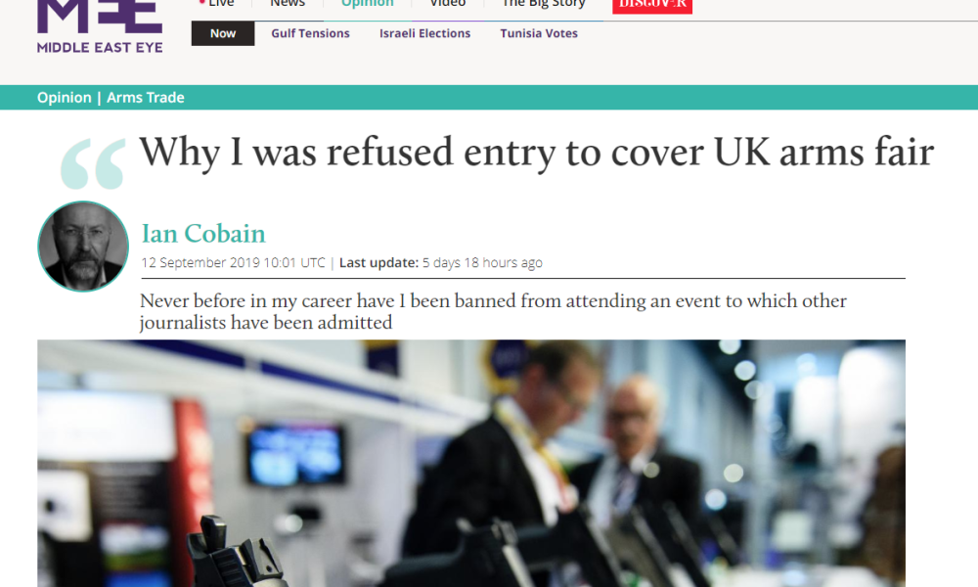Viewport: 978px width, 587px height.
Task: Click the Middle East Eye logo
Action: pos(100,26)
